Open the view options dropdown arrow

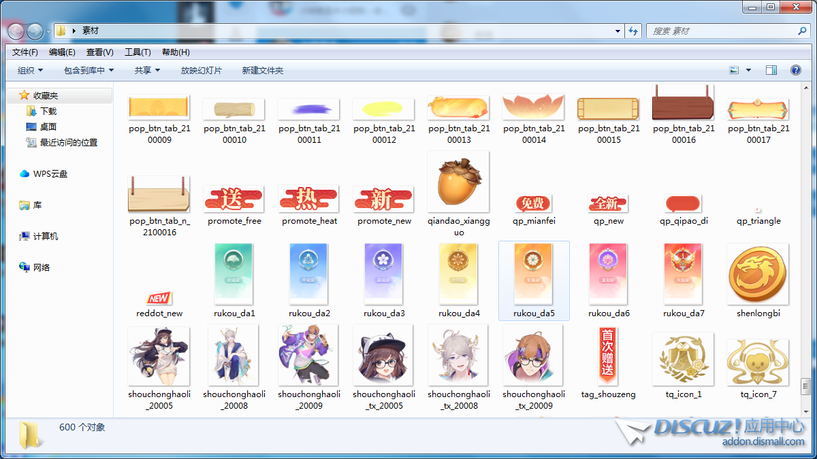tap(748, 70)
